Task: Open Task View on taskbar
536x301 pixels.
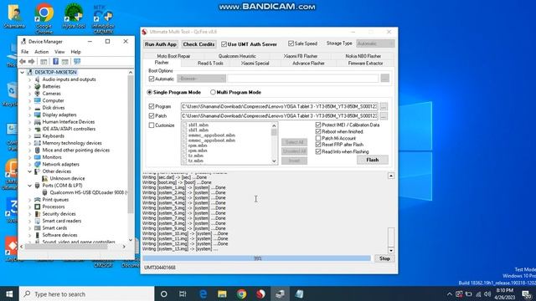Action: tap(183, 293)
